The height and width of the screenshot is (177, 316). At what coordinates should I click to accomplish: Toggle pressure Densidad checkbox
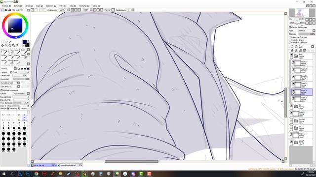(8, 109)
